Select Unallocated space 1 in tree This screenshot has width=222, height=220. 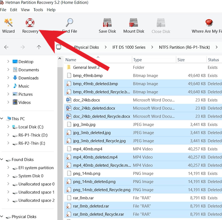click(36, 192)
